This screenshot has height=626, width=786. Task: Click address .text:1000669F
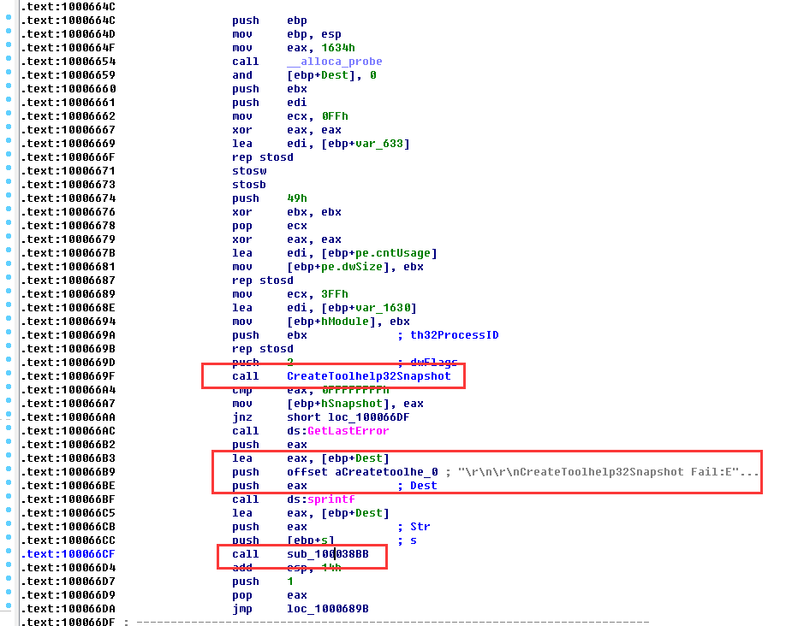68,376
